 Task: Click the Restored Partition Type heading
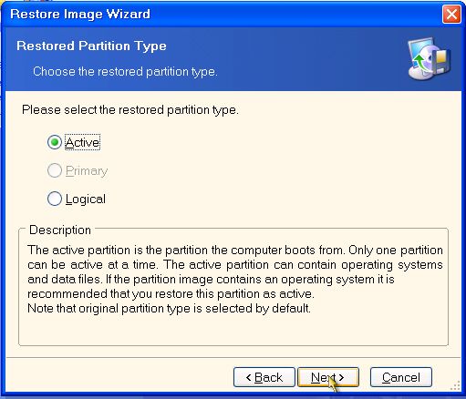click(x=91, y=46)
